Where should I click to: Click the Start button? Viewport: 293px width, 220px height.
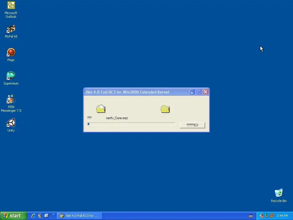coord(13,216)
